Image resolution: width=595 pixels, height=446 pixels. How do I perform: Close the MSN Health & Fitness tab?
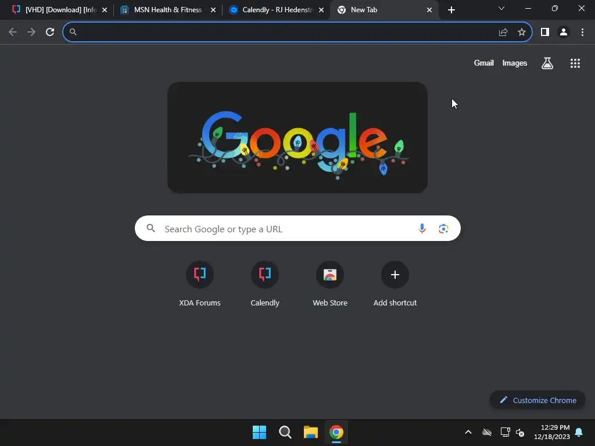pyautogui.click(x=213, y=10)
